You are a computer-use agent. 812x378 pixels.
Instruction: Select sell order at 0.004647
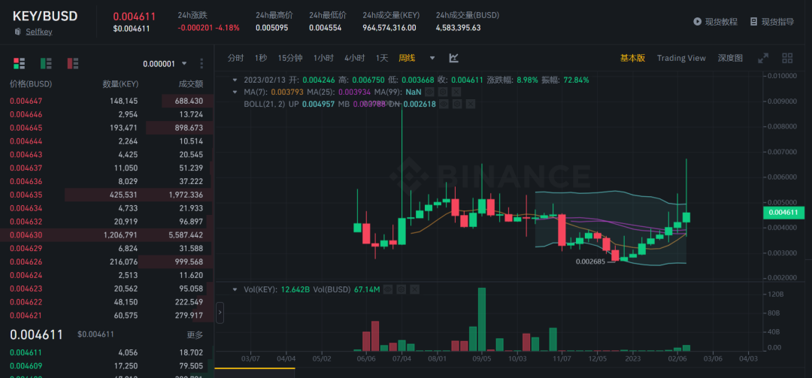[106, 101]
